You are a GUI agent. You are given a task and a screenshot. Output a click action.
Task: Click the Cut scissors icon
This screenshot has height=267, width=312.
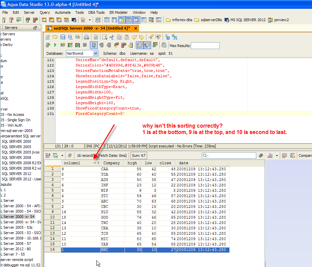(112, 37)
